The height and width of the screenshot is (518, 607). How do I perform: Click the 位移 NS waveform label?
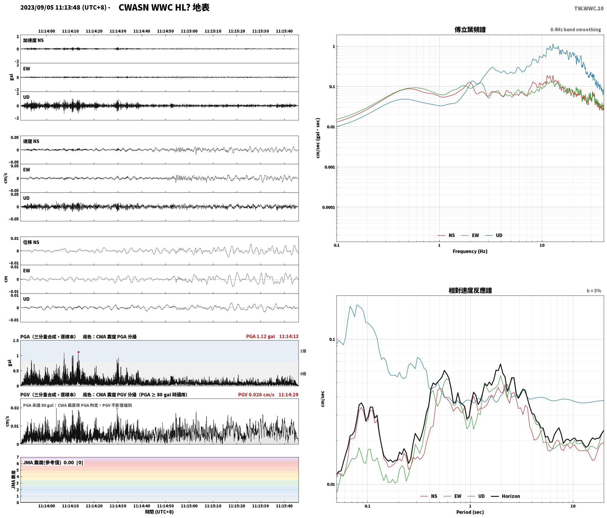coord(31,242)
